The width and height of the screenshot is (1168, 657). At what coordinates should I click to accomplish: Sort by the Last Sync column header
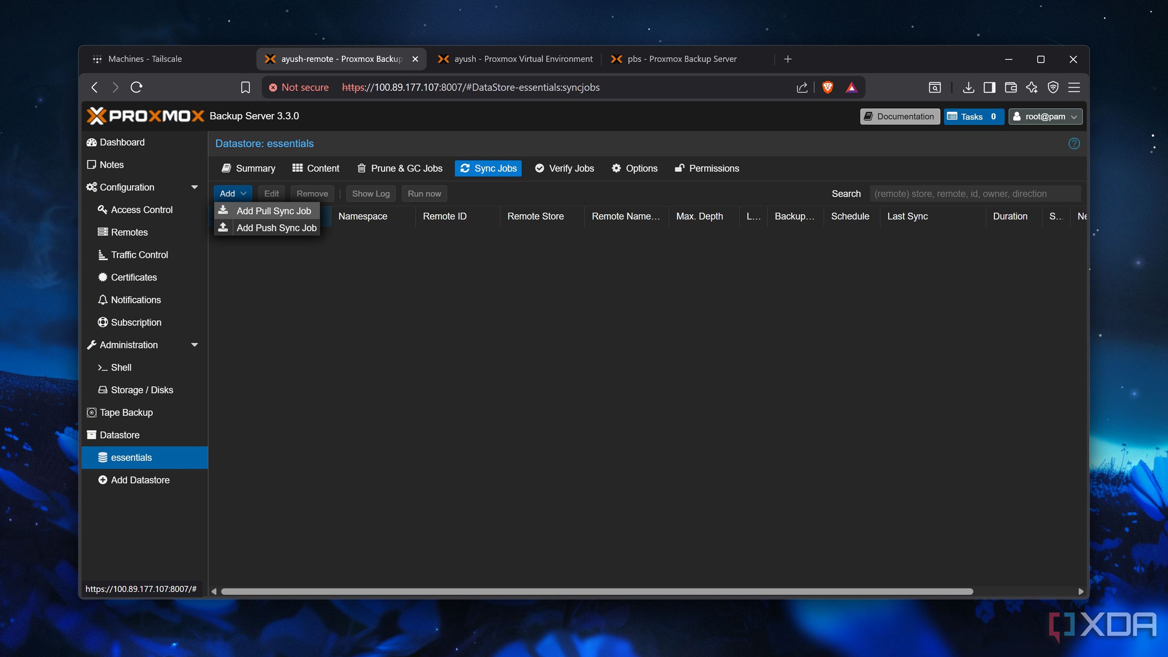tap(933, 216)
